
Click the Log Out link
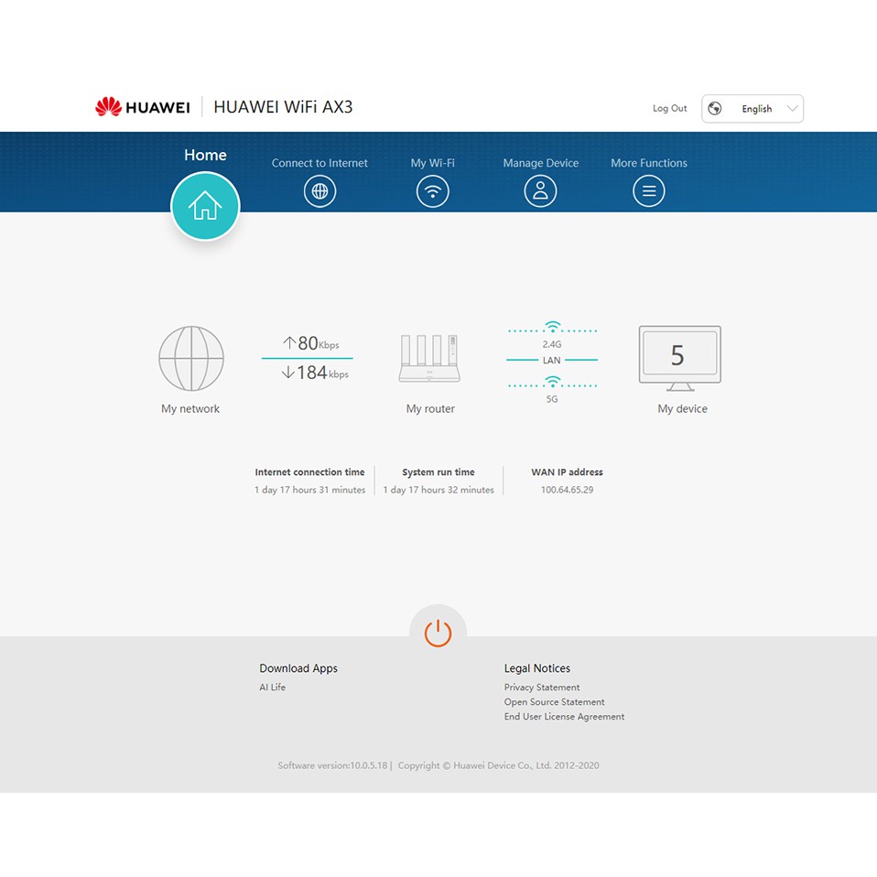pyautogui.click(x=669, y=108)
